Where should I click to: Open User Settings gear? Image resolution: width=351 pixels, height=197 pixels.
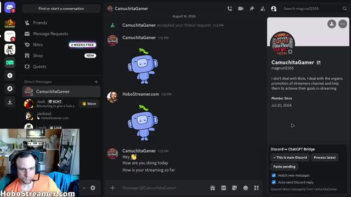(93, 188)
